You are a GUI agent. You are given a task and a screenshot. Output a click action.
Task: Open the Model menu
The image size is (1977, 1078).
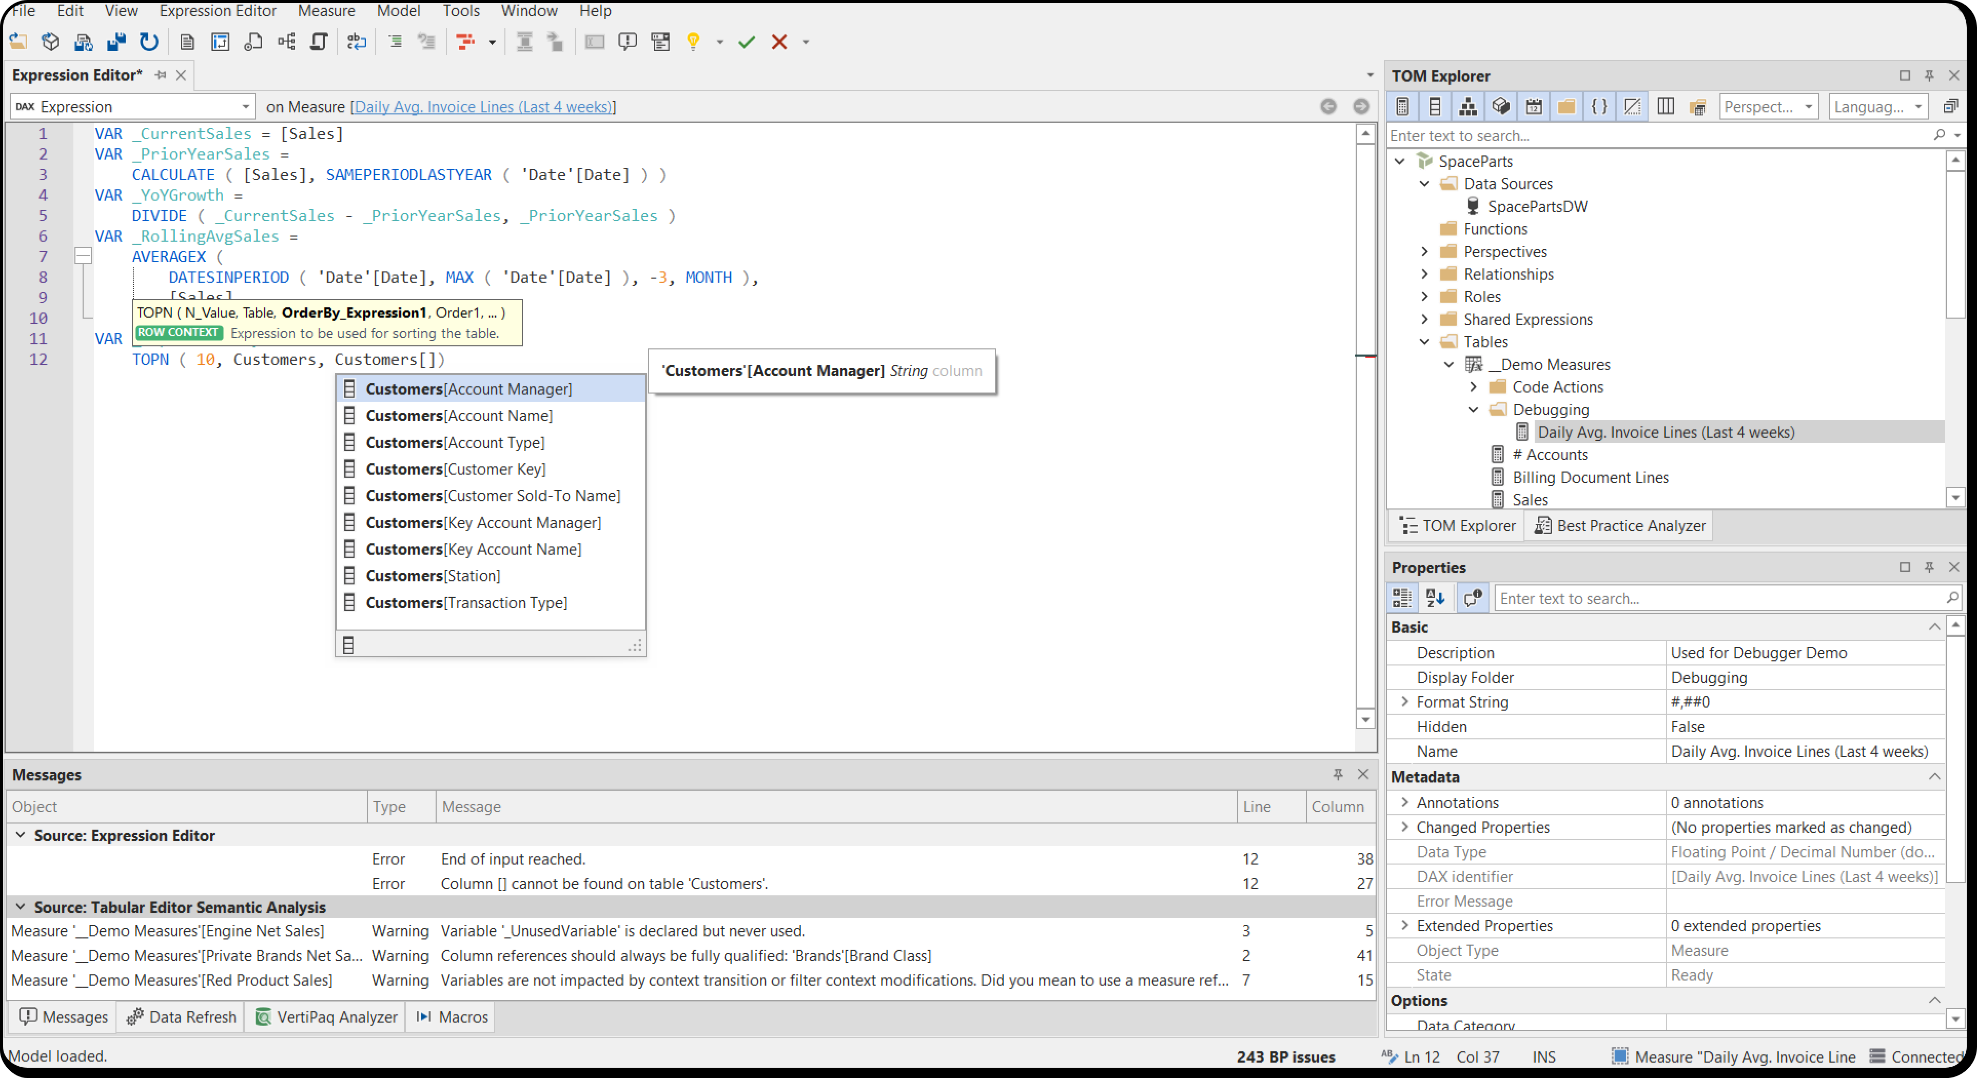pyautogui.click(x=398, y=11)
